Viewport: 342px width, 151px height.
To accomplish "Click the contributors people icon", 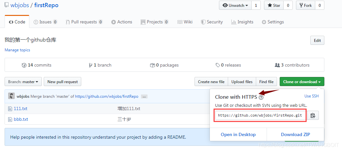I will [277, 65].
